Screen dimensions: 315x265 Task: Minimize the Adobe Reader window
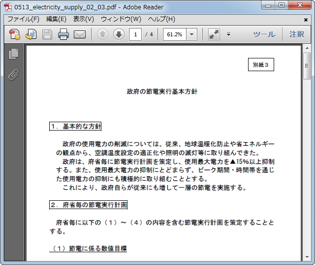point(268,5)
